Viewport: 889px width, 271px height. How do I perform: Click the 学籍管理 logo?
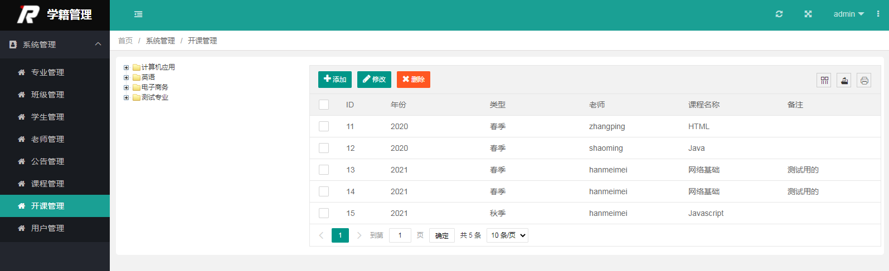[x=55, y=14]
